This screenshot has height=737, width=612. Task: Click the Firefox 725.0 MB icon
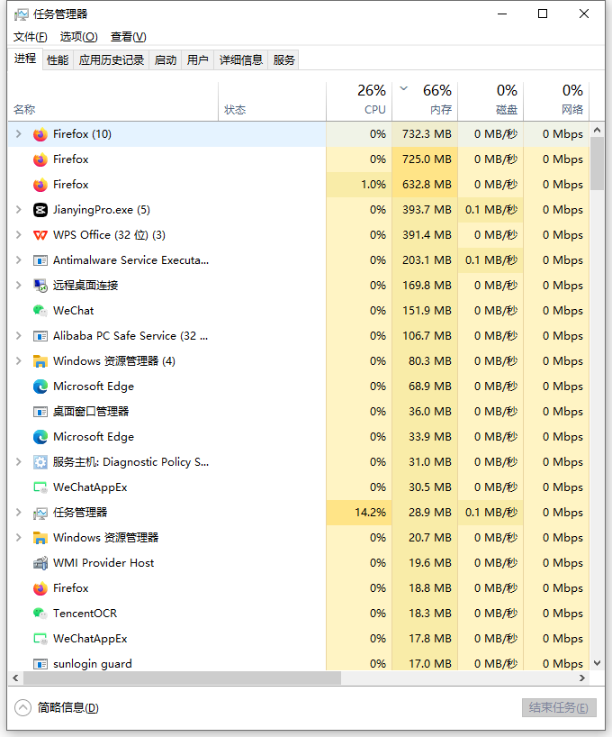point(40,159)
